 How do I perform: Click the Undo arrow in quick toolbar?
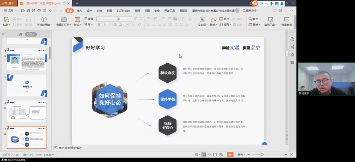click(50, 10)
